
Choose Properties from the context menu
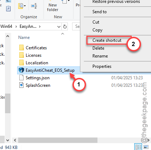[x=102, y=66]
